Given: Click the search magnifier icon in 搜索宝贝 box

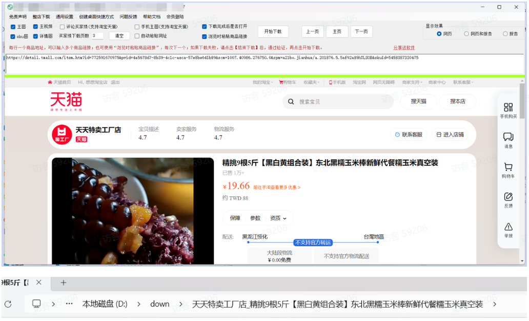Looking at the screenshot, I should tap(291, 102).
